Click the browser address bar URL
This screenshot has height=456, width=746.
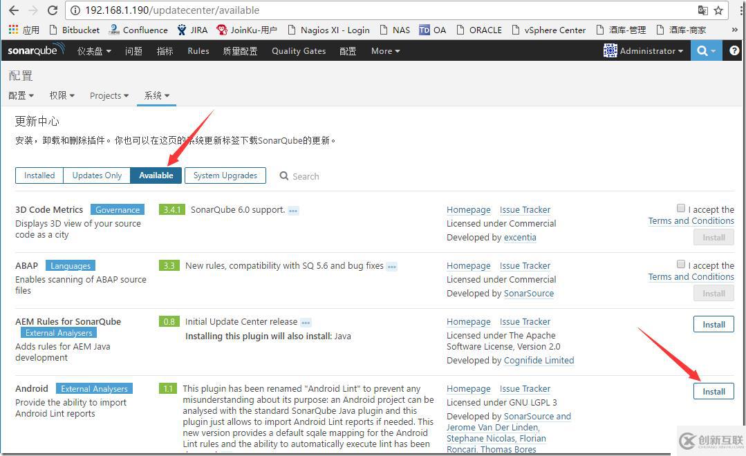(172, 10)
